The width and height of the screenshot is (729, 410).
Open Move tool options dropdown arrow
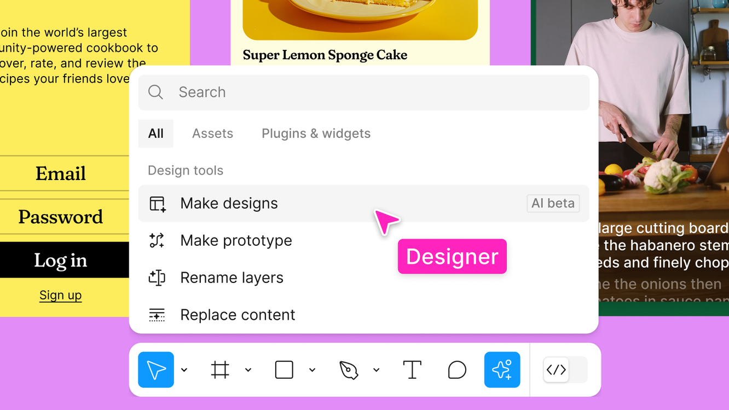[184, 370]
